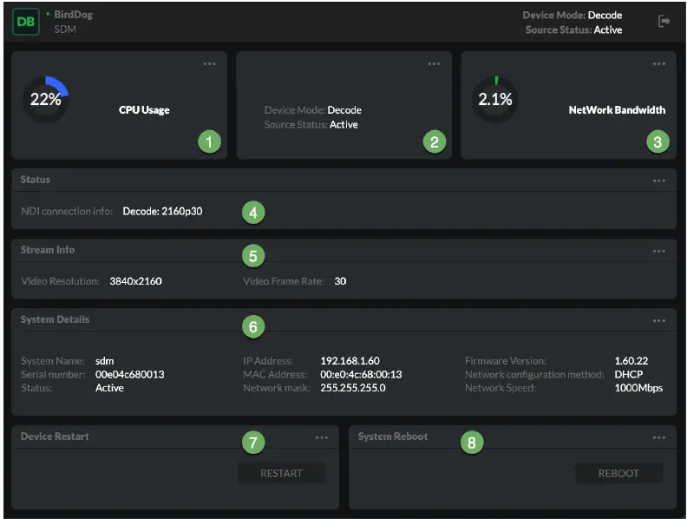Open Device Mode card options menu

click(x=434, y=64)
